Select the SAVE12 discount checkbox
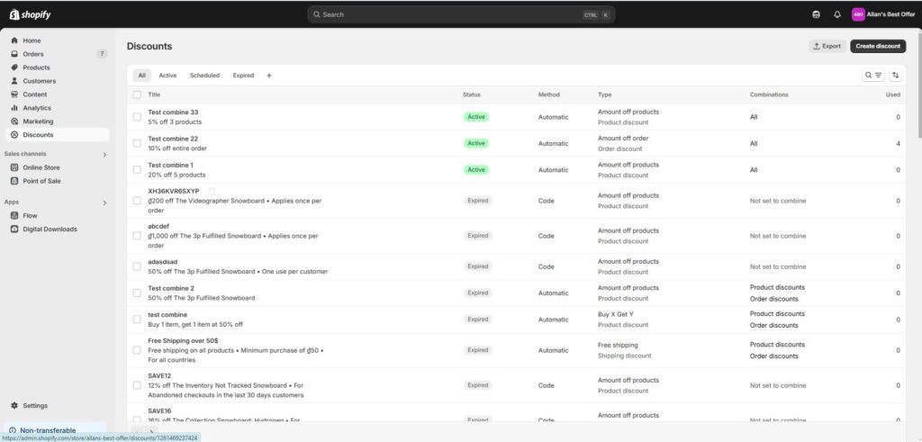 [137, 385]
